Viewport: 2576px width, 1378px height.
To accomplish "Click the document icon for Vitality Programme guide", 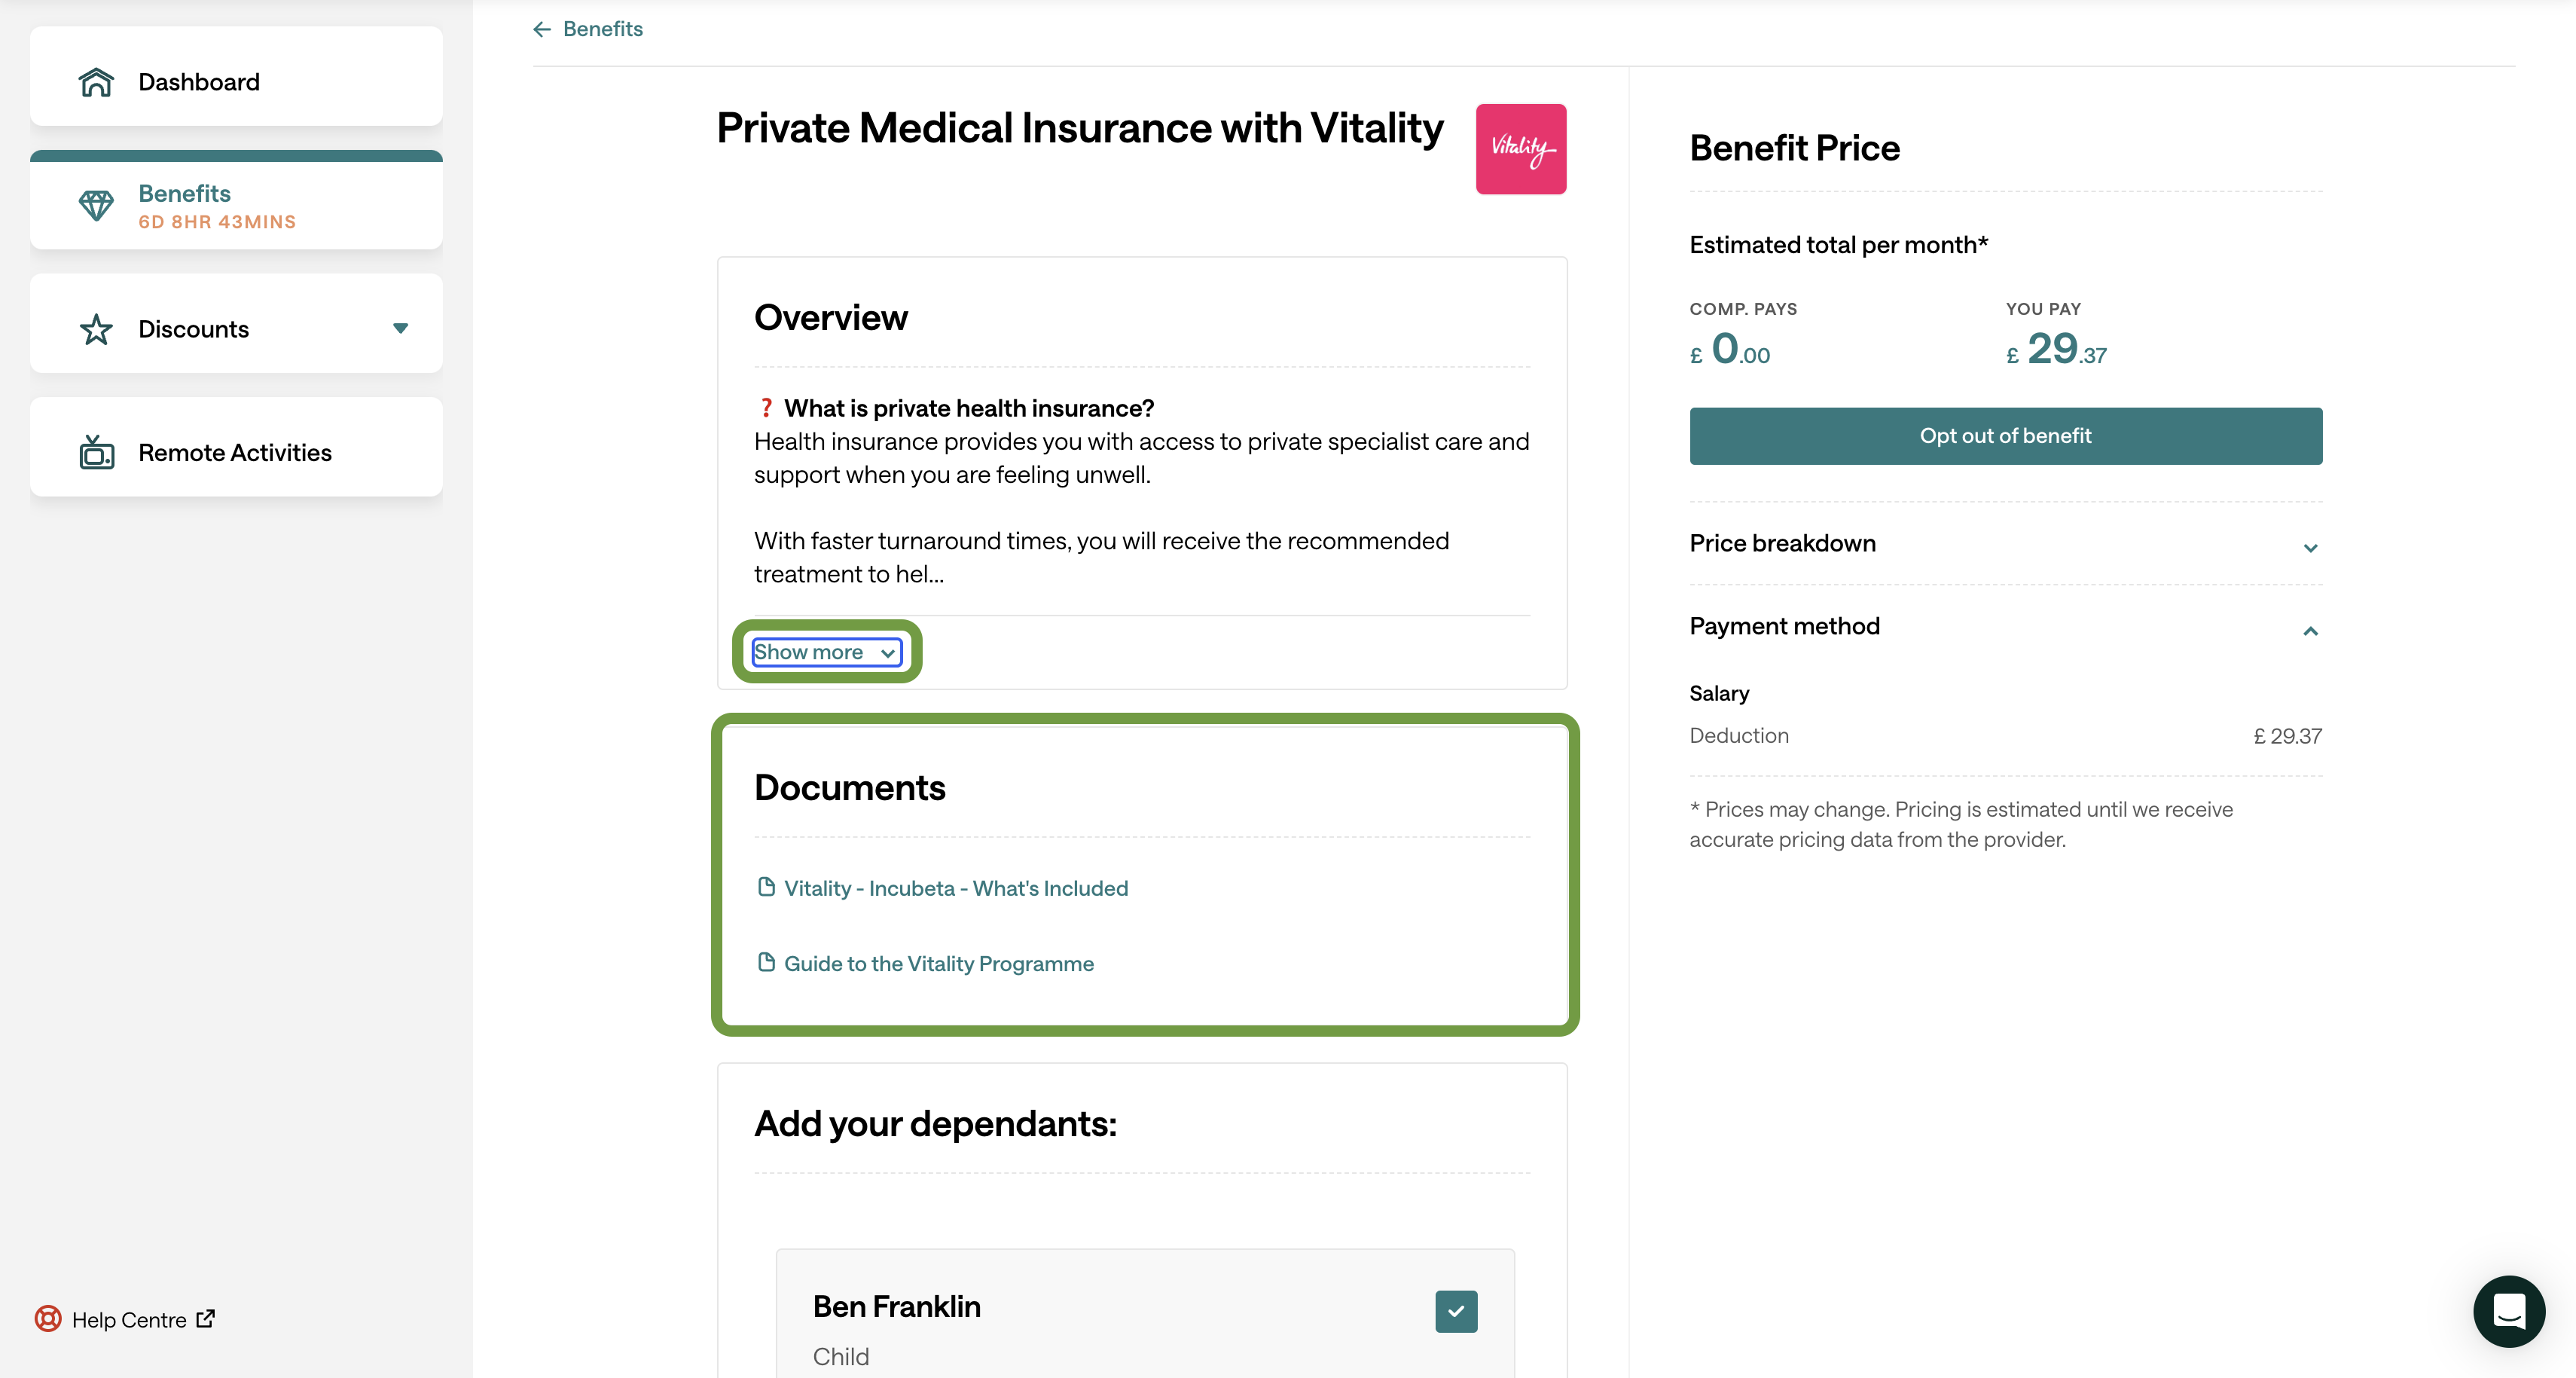I will tap(766, 962).
